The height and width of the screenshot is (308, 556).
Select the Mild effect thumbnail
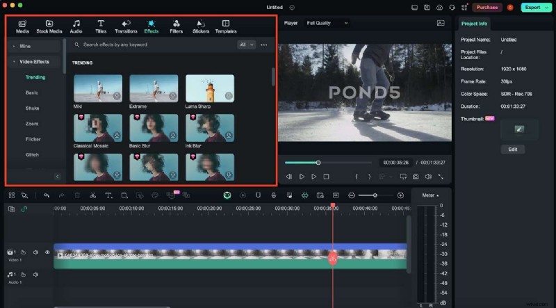pyautogui.click(x=98, y=88)
